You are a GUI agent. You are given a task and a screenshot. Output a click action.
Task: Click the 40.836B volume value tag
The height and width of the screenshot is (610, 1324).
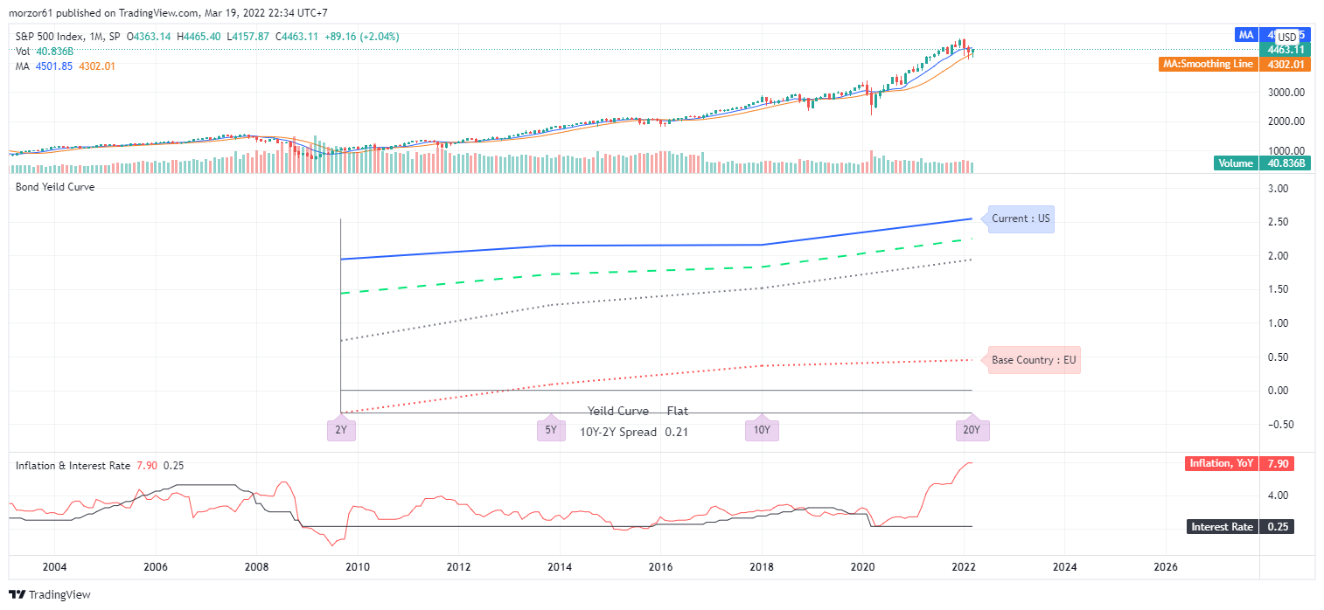1286,163
